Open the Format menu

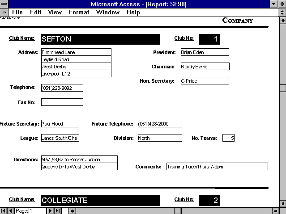(79, 13)
